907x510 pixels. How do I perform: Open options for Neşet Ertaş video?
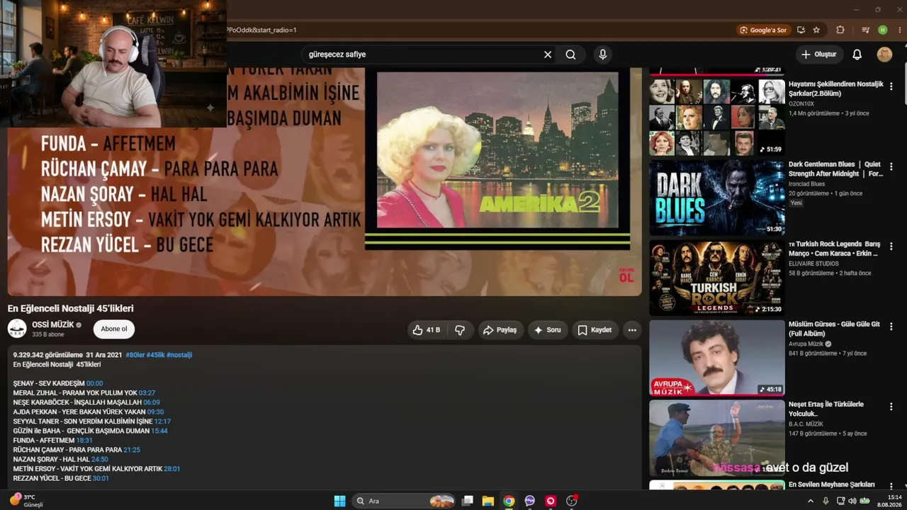(891, 407)
